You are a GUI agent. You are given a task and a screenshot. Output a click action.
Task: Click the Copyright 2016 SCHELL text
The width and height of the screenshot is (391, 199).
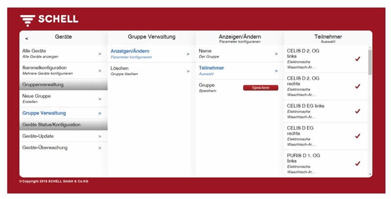(54, 181)
